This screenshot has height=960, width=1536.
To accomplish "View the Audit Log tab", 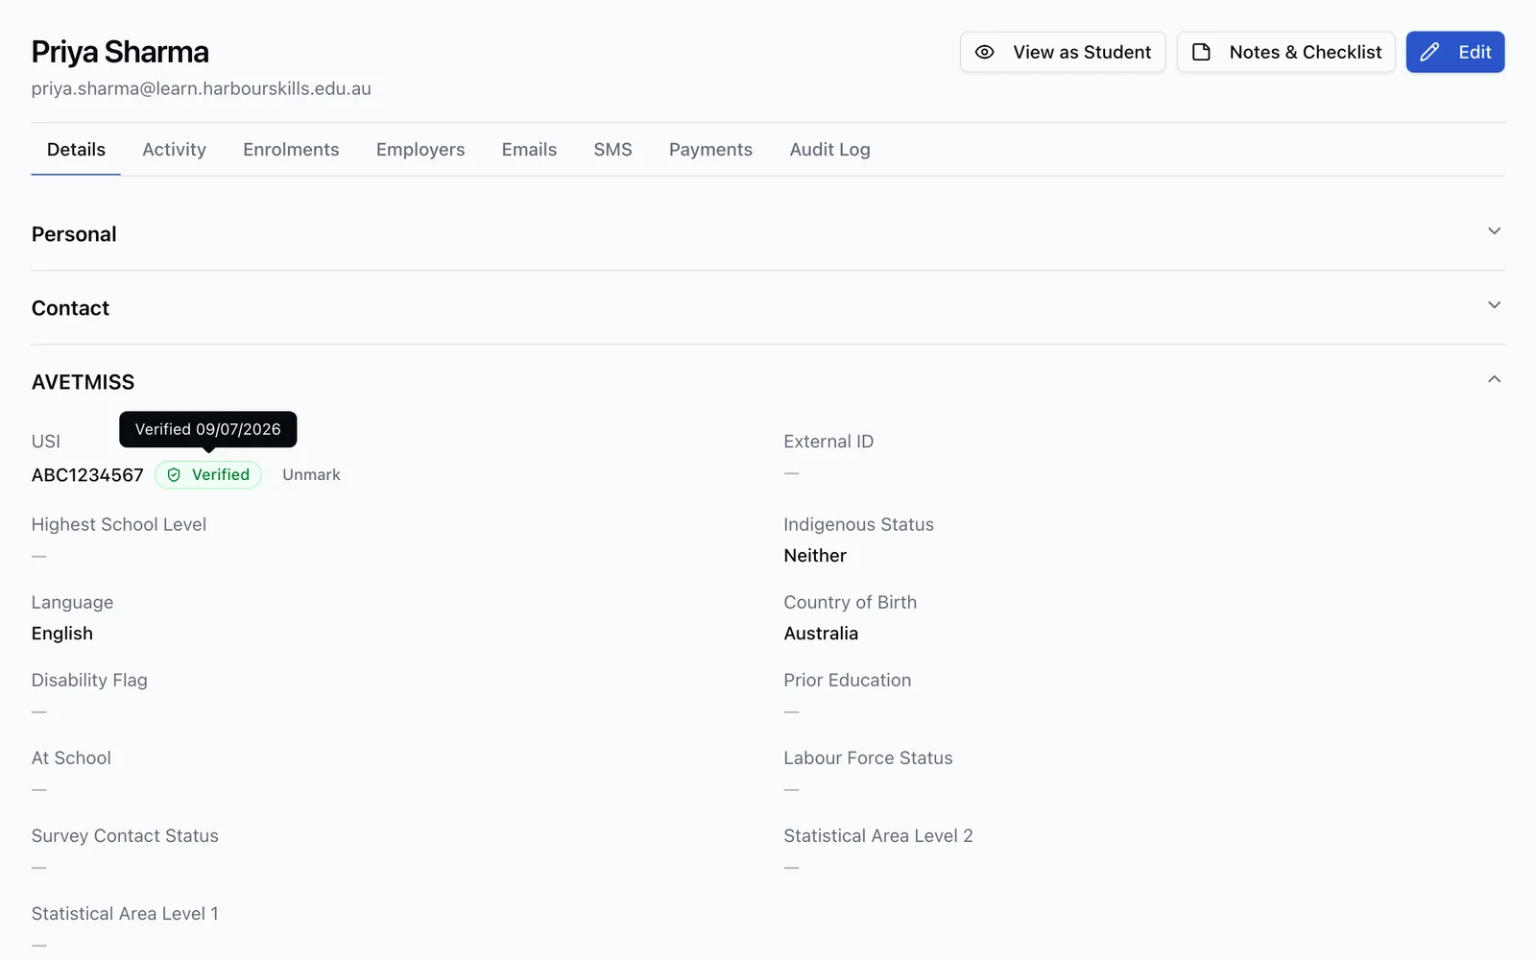I will 829,150.
